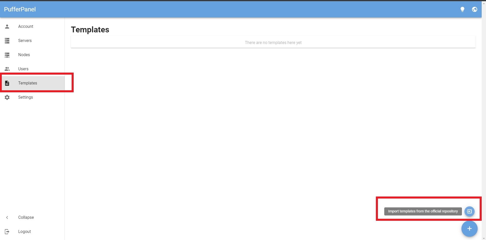Click the Users group icon
This screenshot has height=240, width=486.
click(x=7, y=69)
